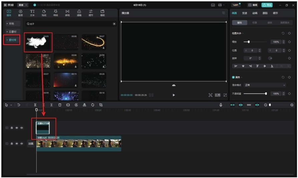Click the mirror flip icon
298x178 pixels.
(x=84, y=105)
